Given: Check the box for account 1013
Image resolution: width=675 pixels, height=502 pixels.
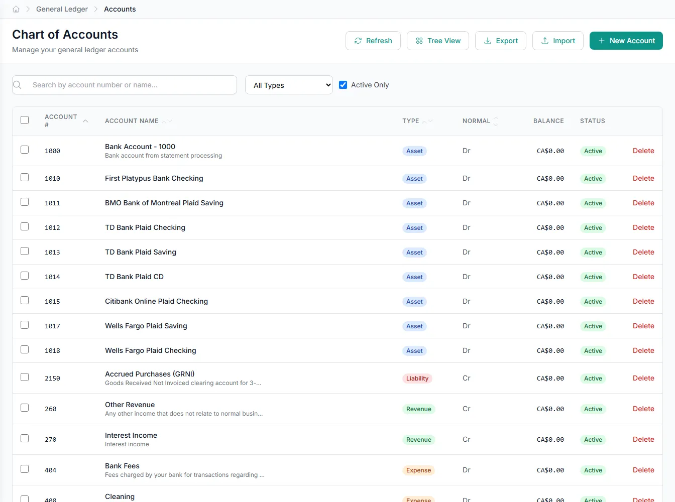Looking at the screenshot, I should pyautogui.click(x=25, y=251).
